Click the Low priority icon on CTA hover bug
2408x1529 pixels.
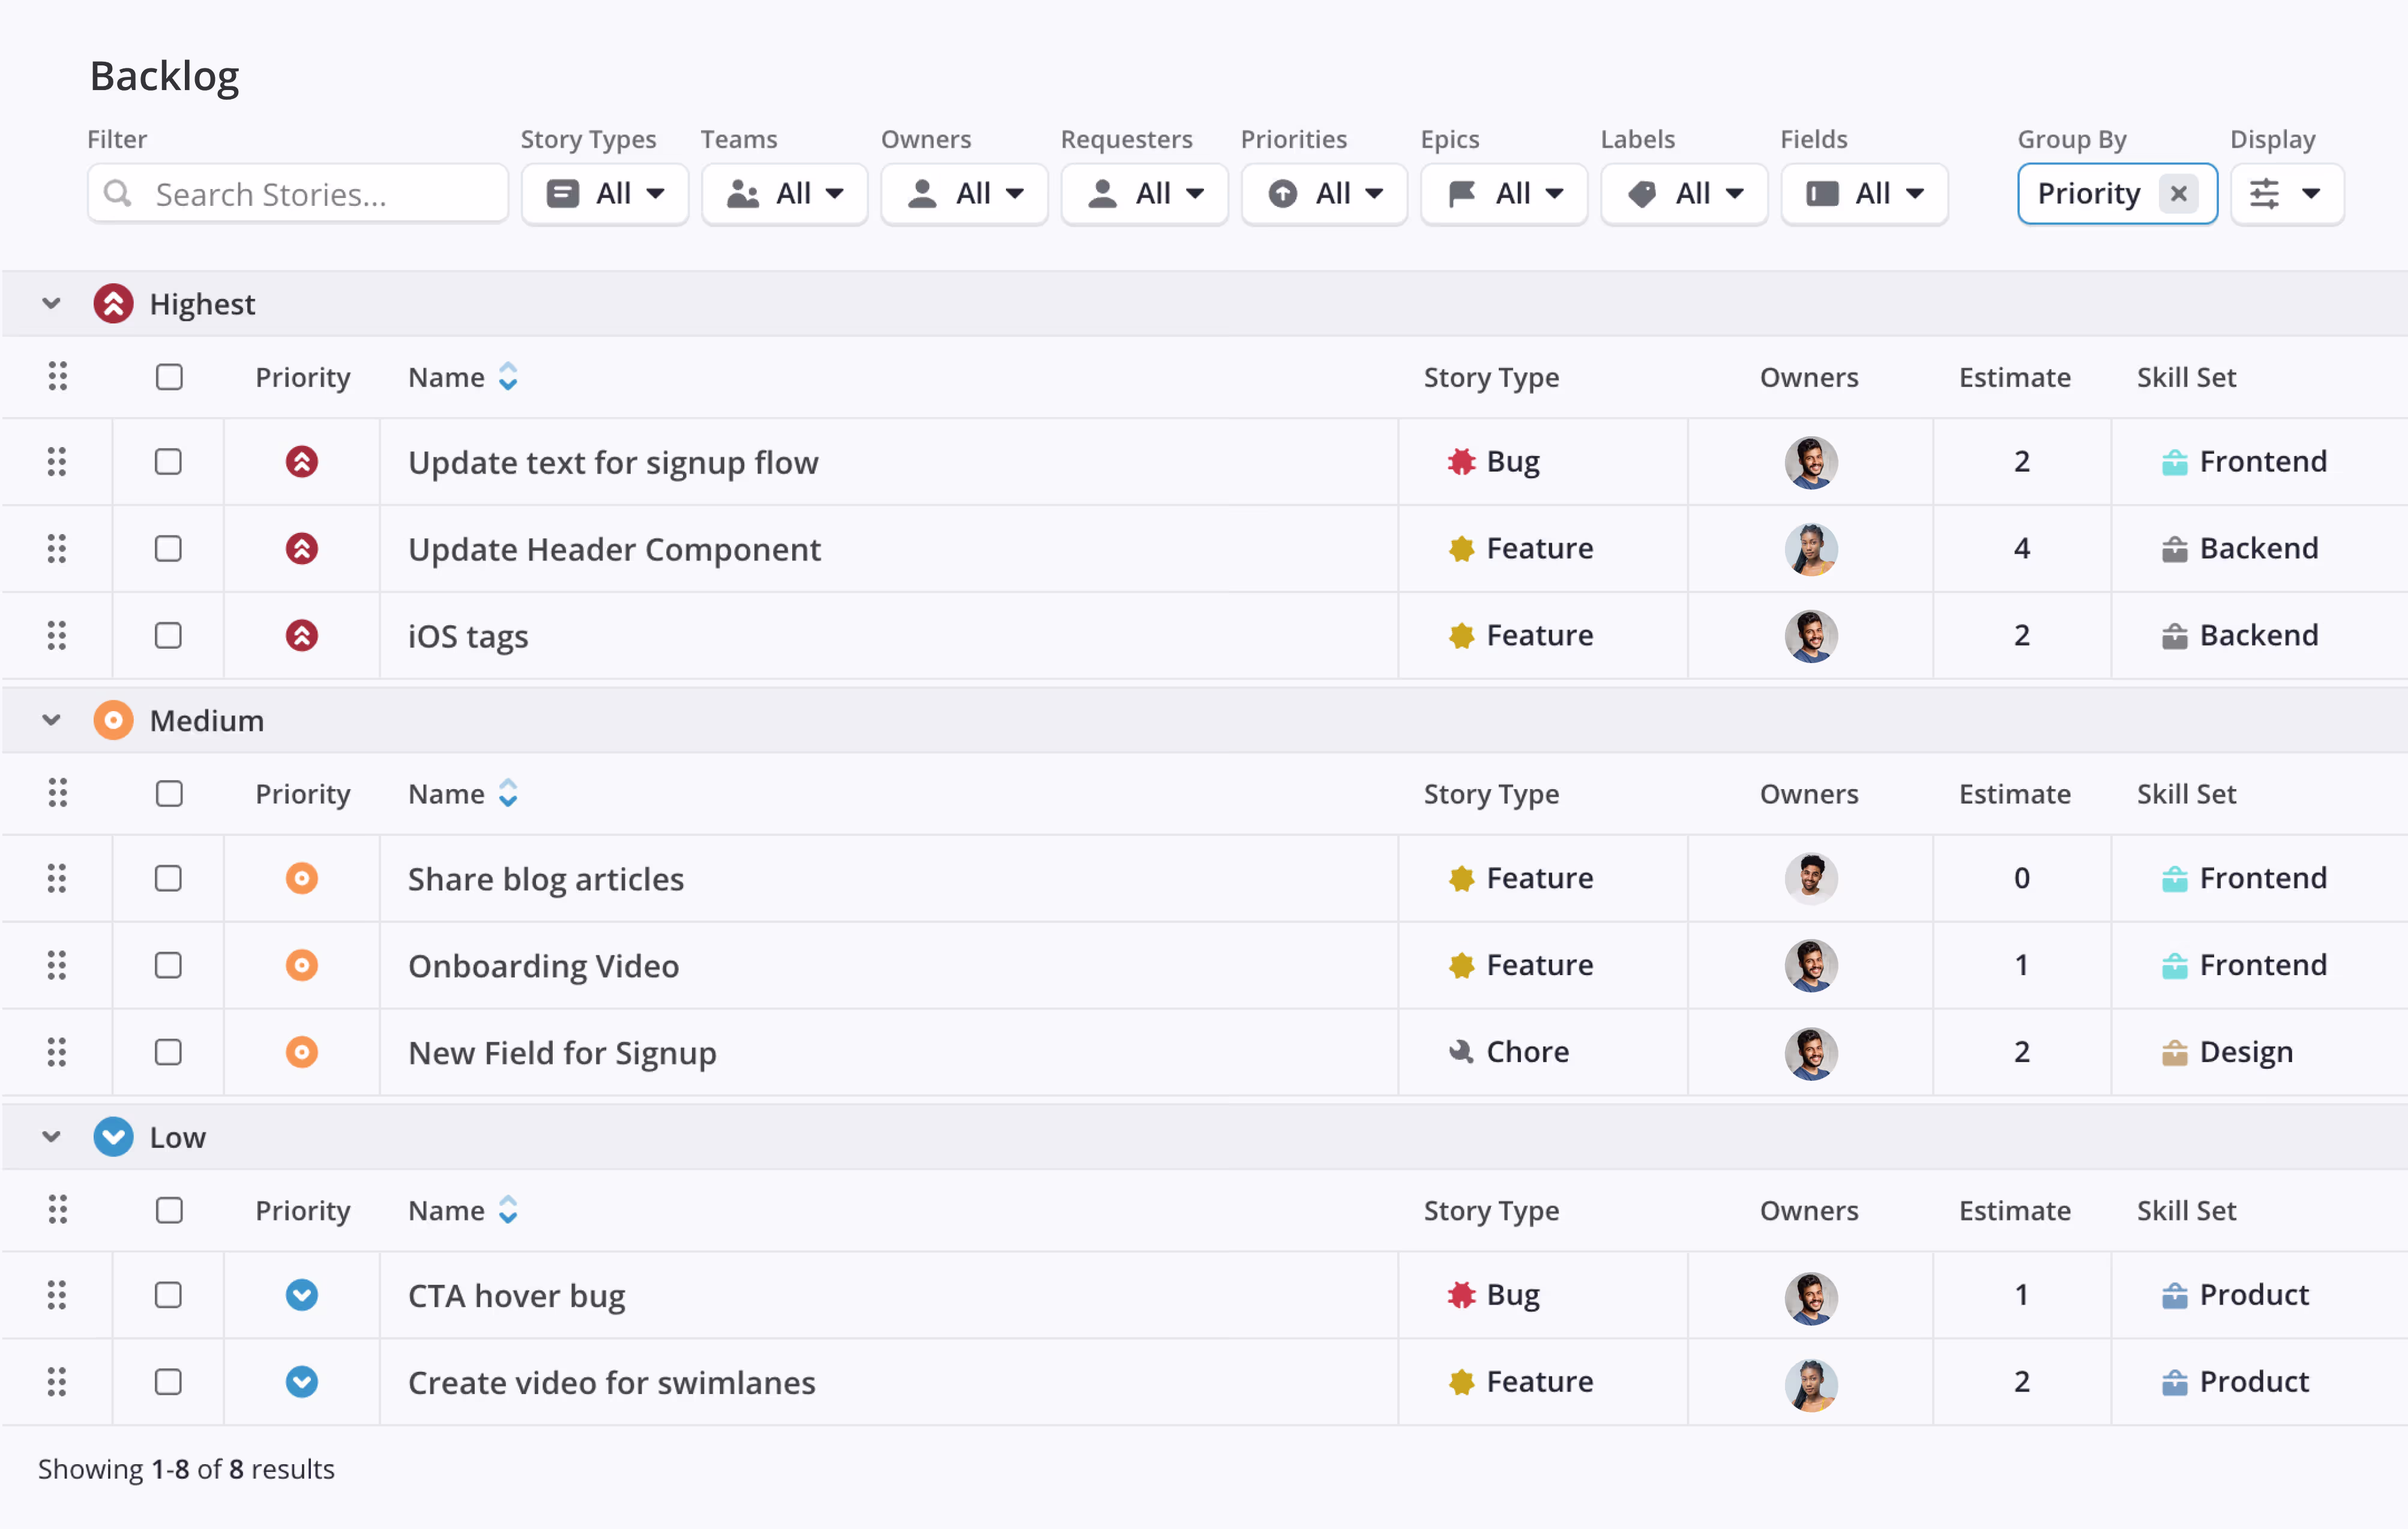(x=302, y=1296)
